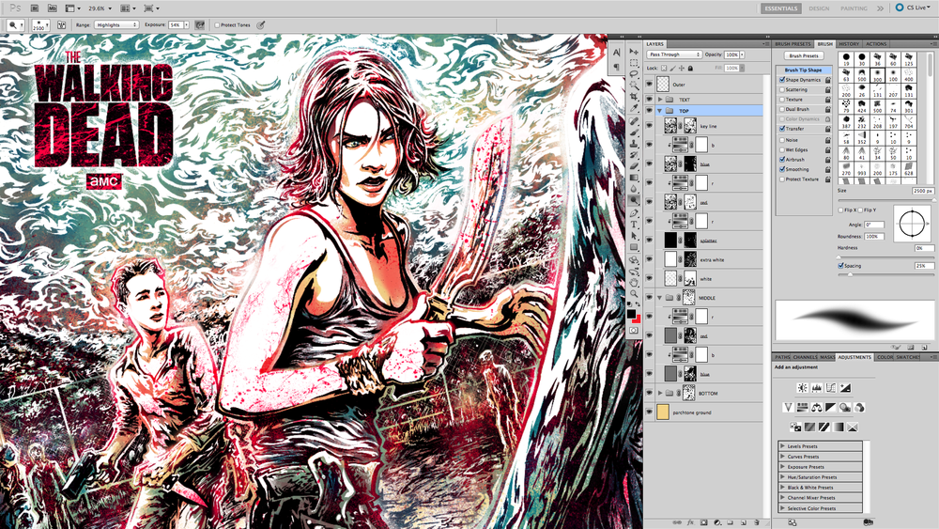Select the Design workspace
Viewport: 939px width, 529px height.
[819, 8]
